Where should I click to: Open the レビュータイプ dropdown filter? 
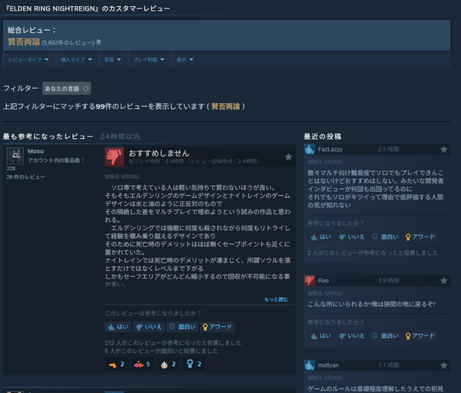[x=28, y=60]
